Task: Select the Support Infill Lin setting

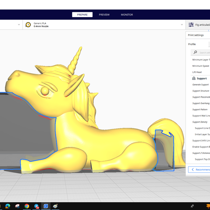Action: pyautogui.click(x=201, y=141)
